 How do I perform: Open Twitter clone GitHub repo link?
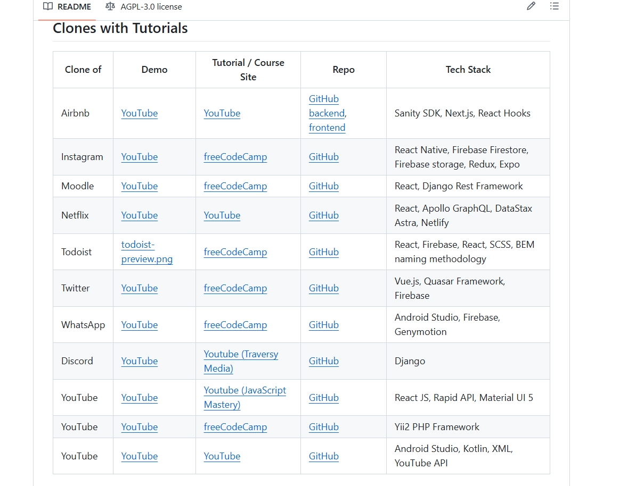(324, 288)
